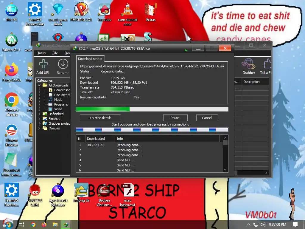Select the Falcon C++ recycle icon
Viewport: 305px width, 229px height.
point(12,40)
